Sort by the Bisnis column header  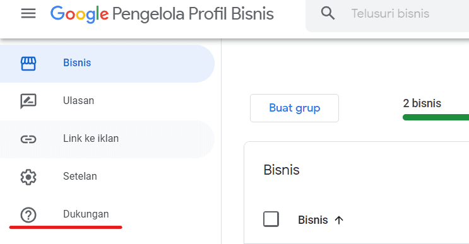click(313, 220)
